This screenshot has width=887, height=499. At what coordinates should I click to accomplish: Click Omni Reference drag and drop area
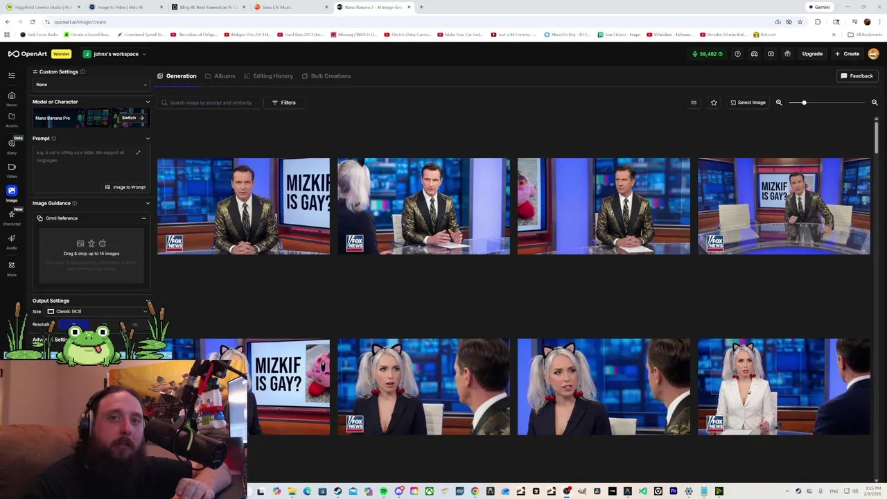pyautogui.click(x=91, y=254)
